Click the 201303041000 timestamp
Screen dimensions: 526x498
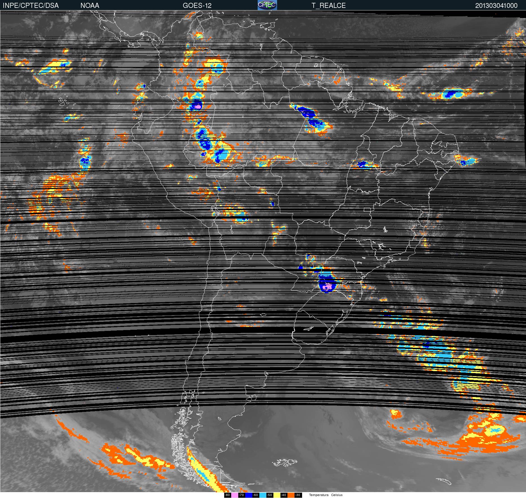coord(496,6)
